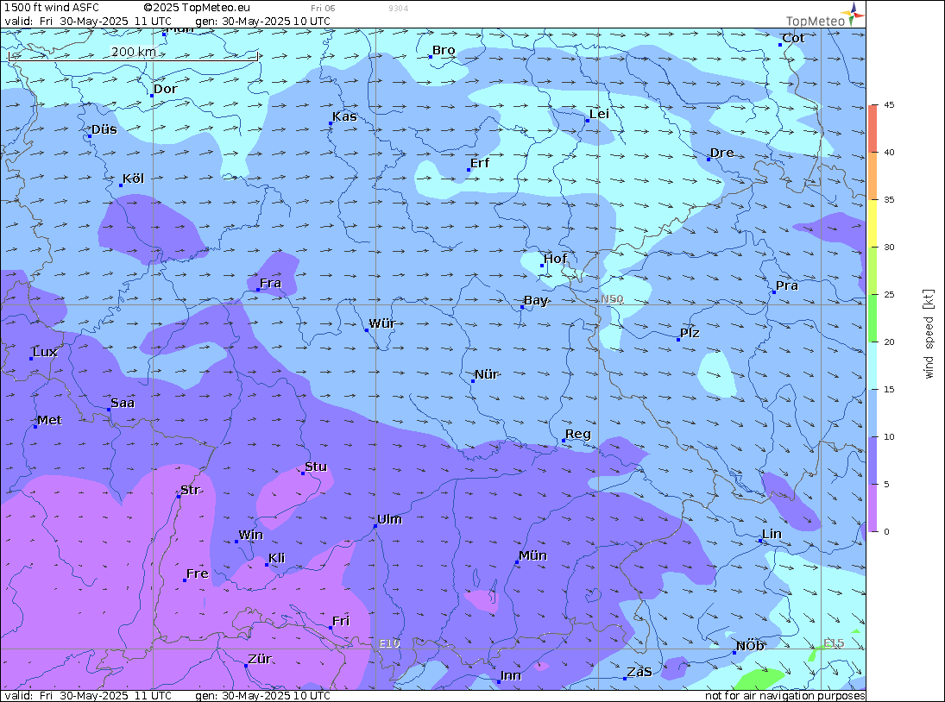Click the Win city label
The image size is (945, 702).
click(251, 536)
